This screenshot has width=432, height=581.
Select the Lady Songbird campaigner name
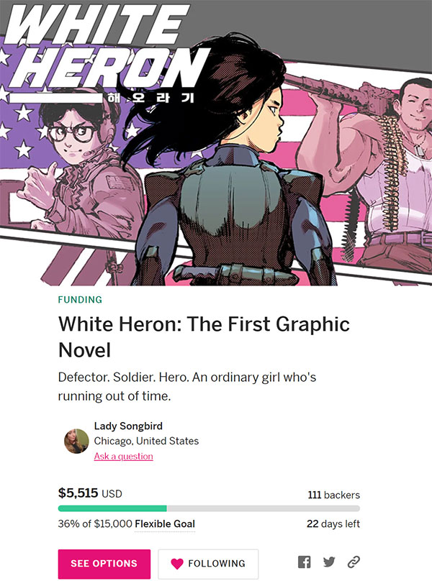pyautogui.click(x=128, y=426)
